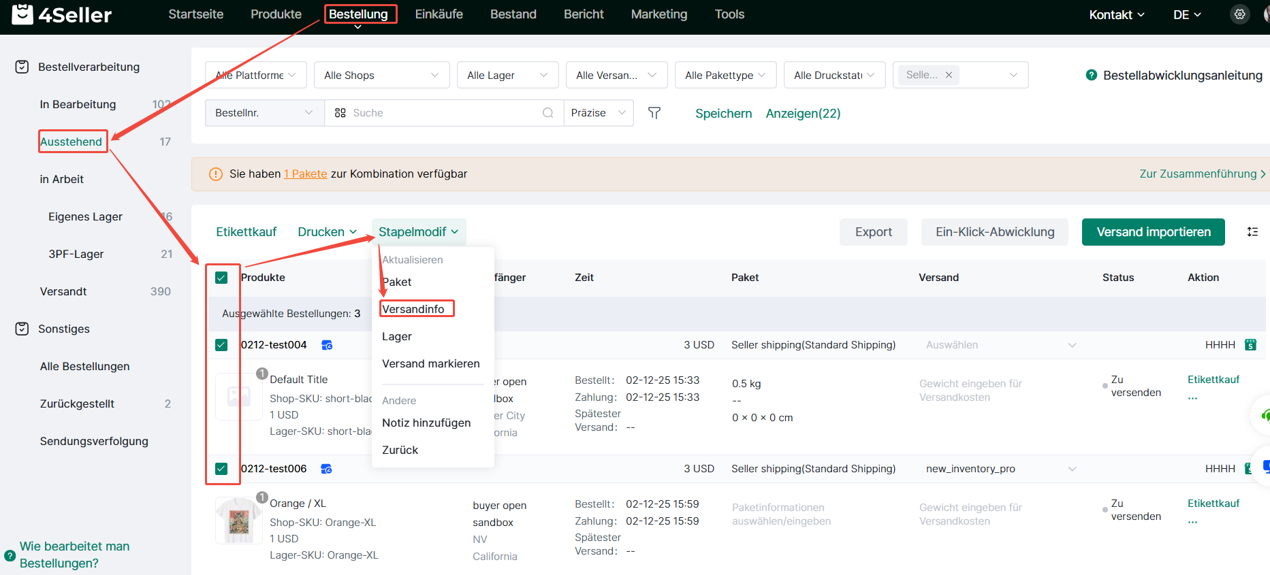Viewport: 1270px width, 575px height.
Task: Click shop icon next to 0212-test006
Action: 326,469
